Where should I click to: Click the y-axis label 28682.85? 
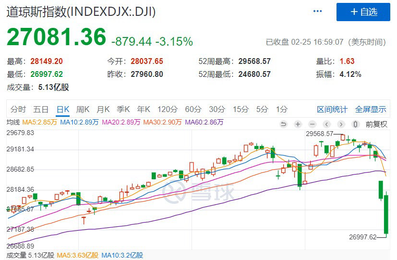tap(20, 169)
